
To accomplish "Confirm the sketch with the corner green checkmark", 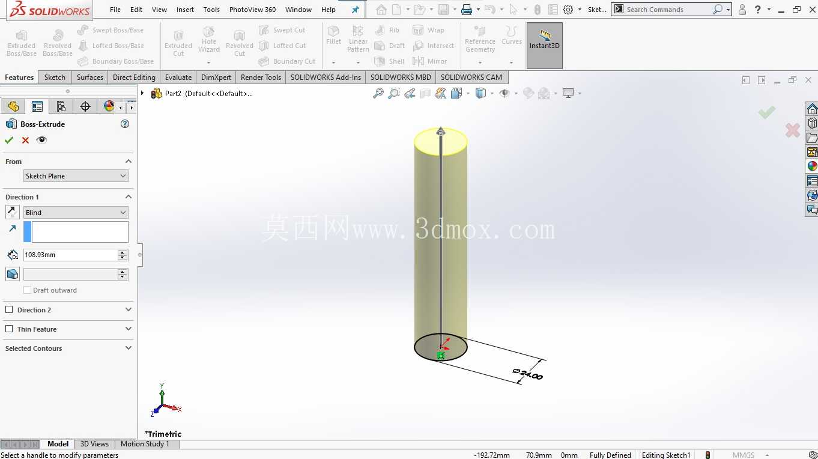I will click(766, 112).
